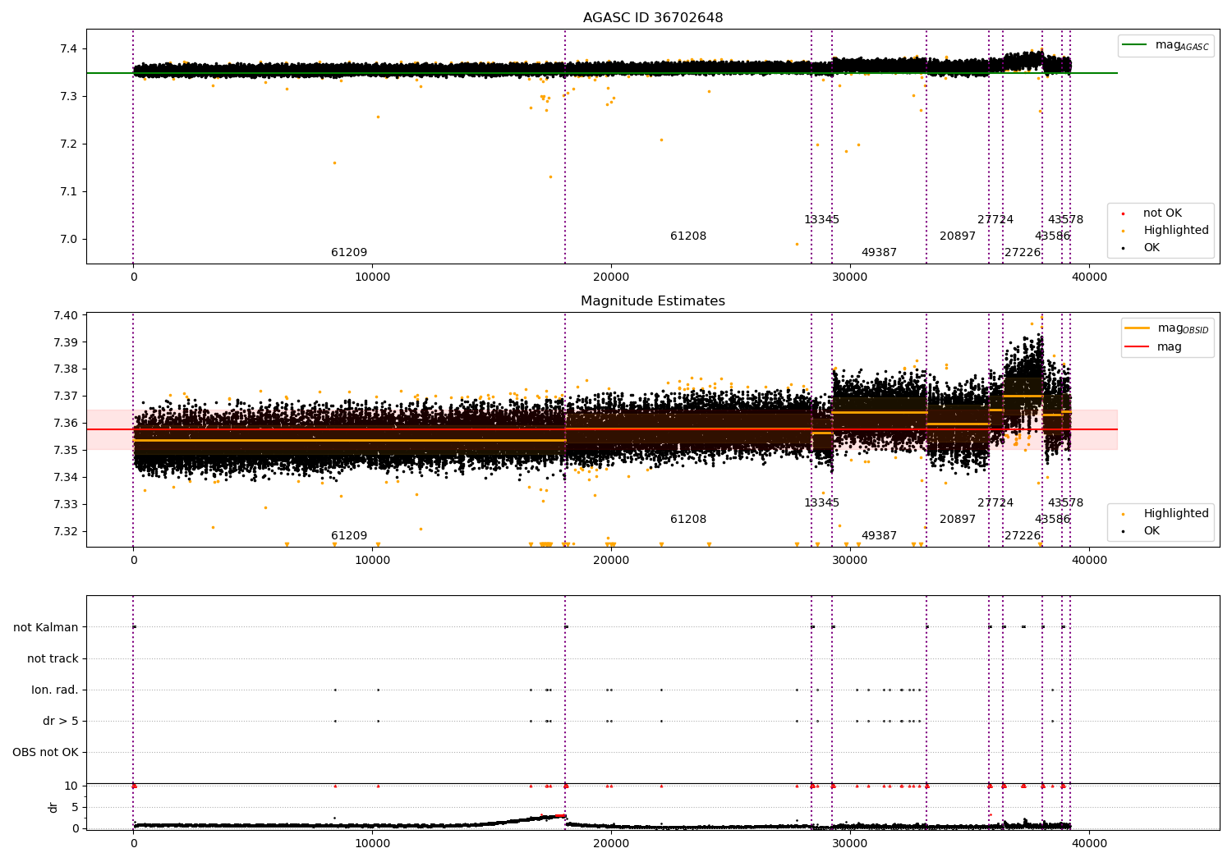This screenshot has height=862, width=1232.
Task: Click the 7.38 y-tick on middle plot
Action: pos(66,369)
